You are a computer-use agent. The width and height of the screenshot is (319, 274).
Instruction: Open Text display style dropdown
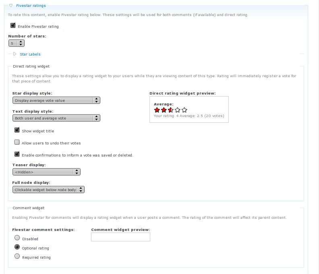56,118
